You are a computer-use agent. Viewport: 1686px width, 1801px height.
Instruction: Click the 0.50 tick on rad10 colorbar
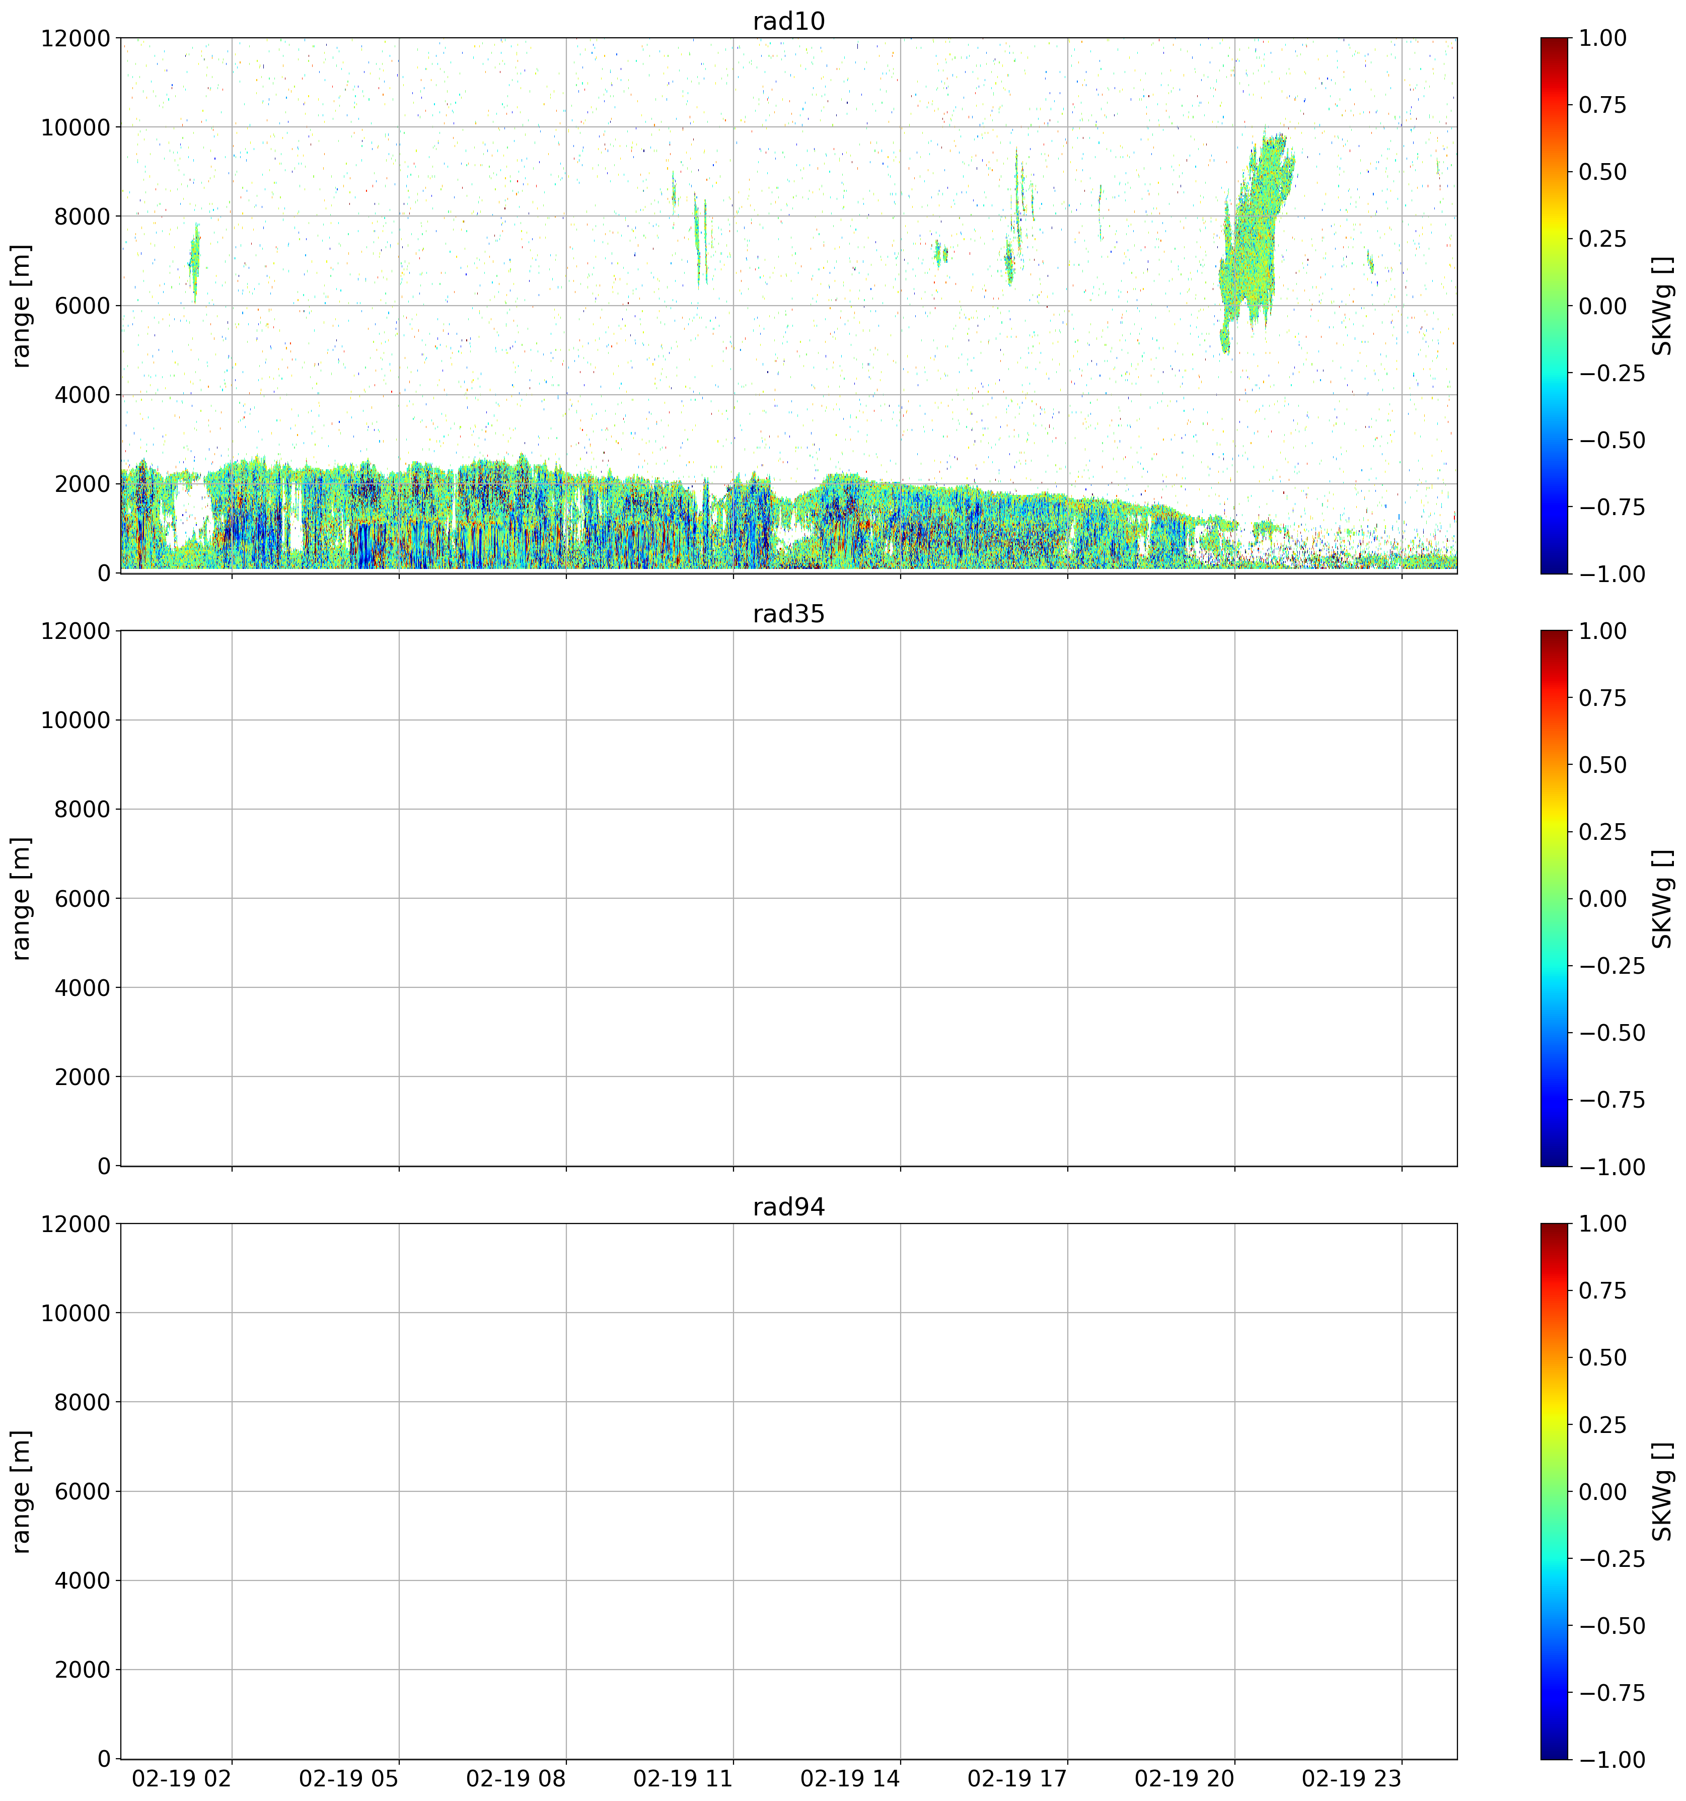tap(1602, 172)
